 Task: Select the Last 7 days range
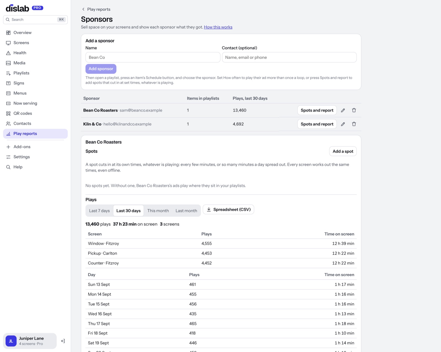(x=99, y=211)
